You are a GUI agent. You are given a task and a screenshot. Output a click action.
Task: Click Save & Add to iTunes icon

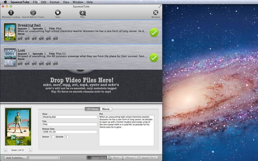pyautogui.click(x=33, y=13)
